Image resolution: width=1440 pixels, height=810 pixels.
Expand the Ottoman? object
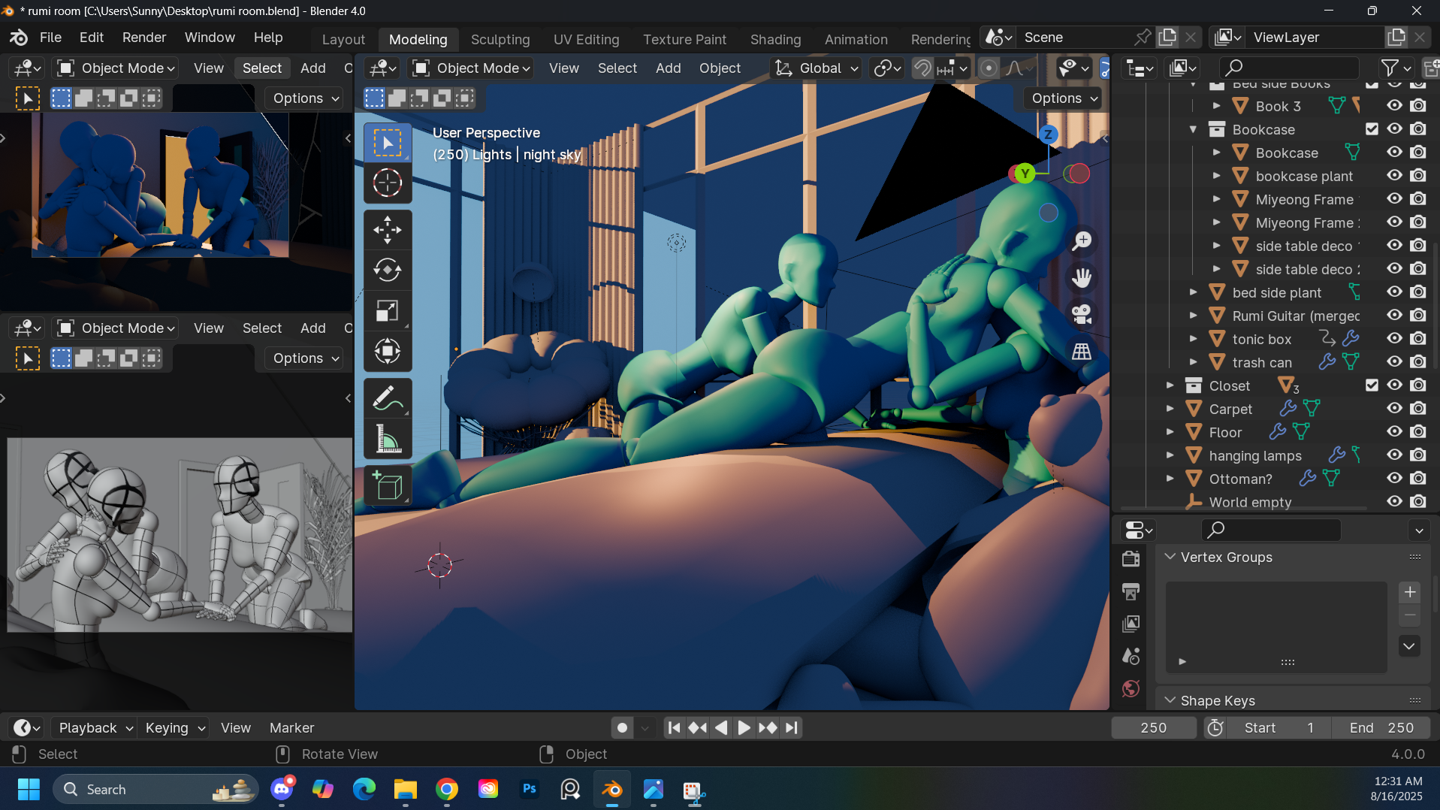[x=1170, y=479]
